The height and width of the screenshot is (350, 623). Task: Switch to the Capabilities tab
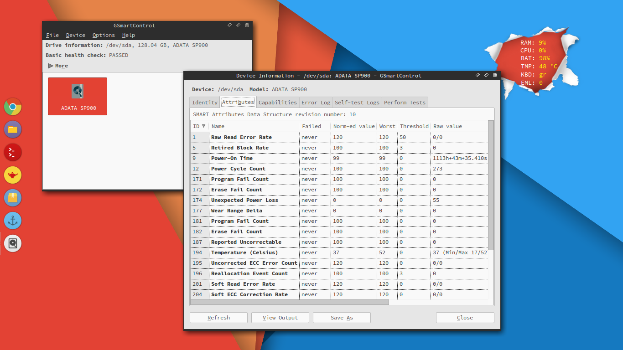pyautogui.click(x=278, y=103)
